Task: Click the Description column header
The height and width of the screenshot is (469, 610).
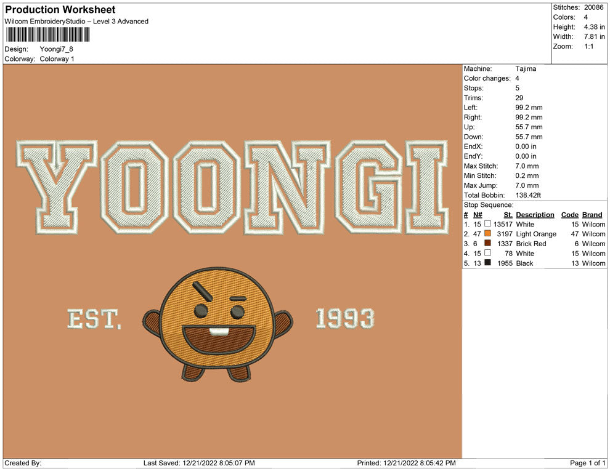Action: 535,215
